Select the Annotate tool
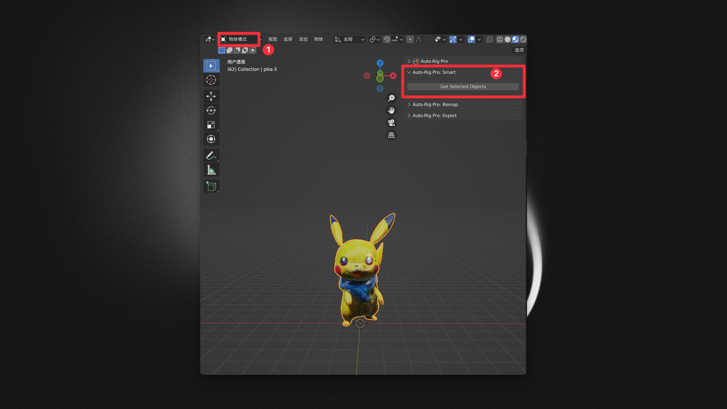 (x=211, y=155)
